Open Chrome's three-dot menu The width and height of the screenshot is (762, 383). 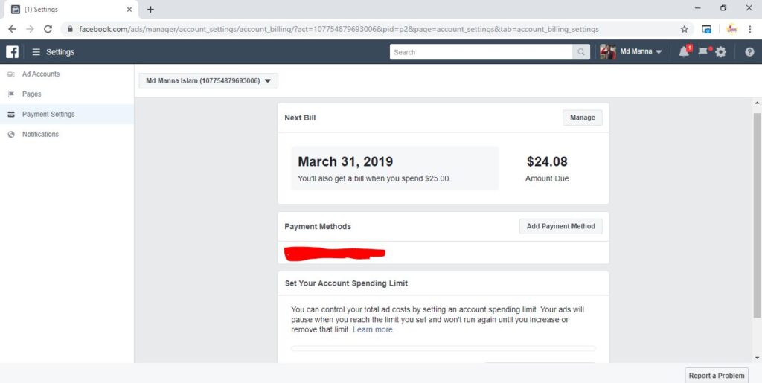click(x=750, y=29)
